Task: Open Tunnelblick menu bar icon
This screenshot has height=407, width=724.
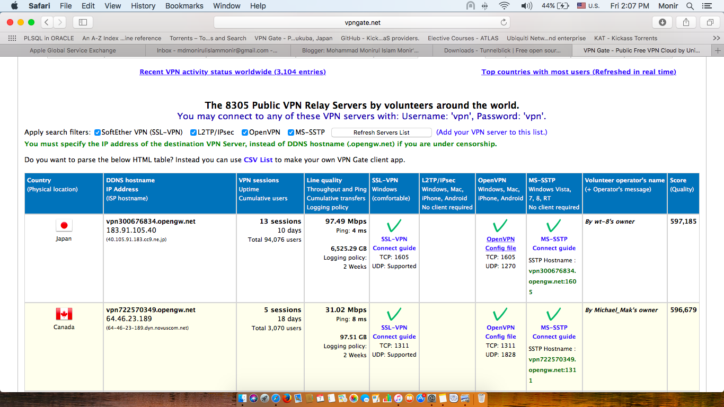Action: tap(470, 6)
